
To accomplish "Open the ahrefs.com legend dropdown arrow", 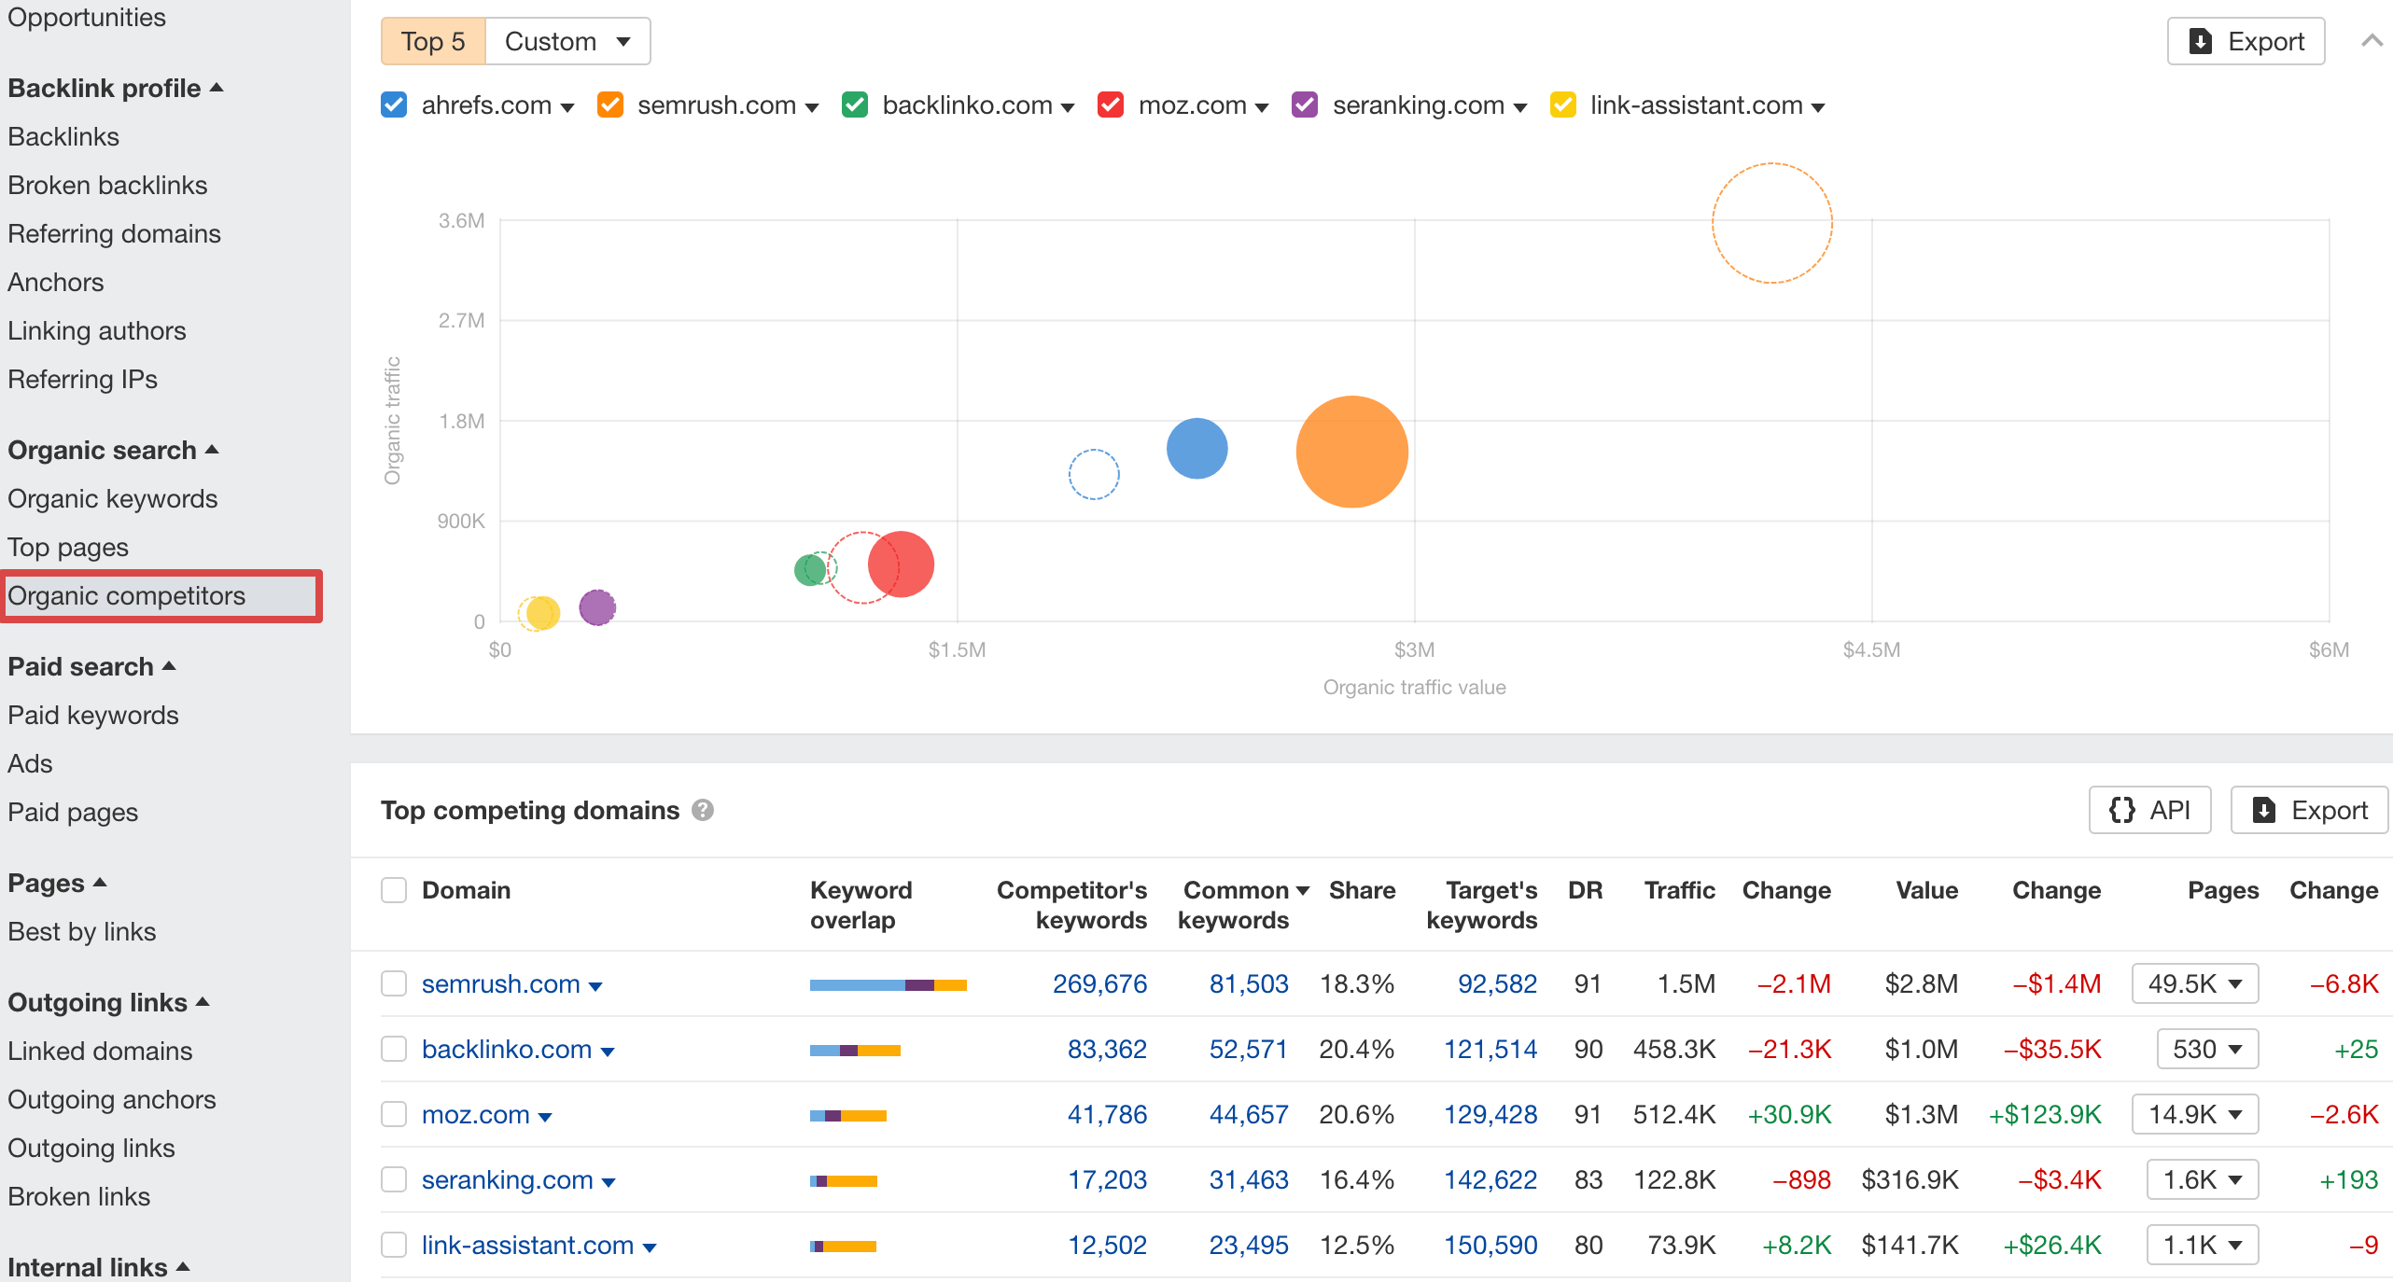I will click(x=567, y=107).
